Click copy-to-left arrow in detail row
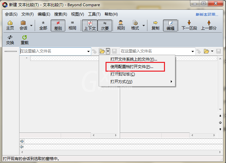The height and width of the screenshot is (163, 226). pyautogui.click(x=22, y=147)
